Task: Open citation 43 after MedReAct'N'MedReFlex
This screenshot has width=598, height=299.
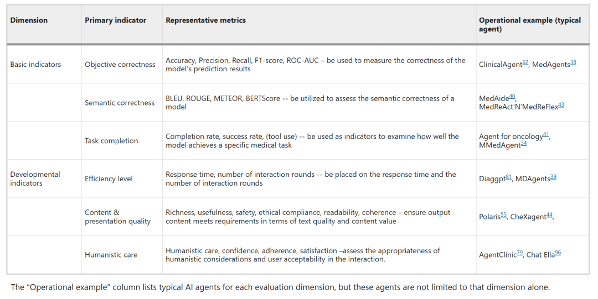Action: pyautogui.click(x=561, y=104)
